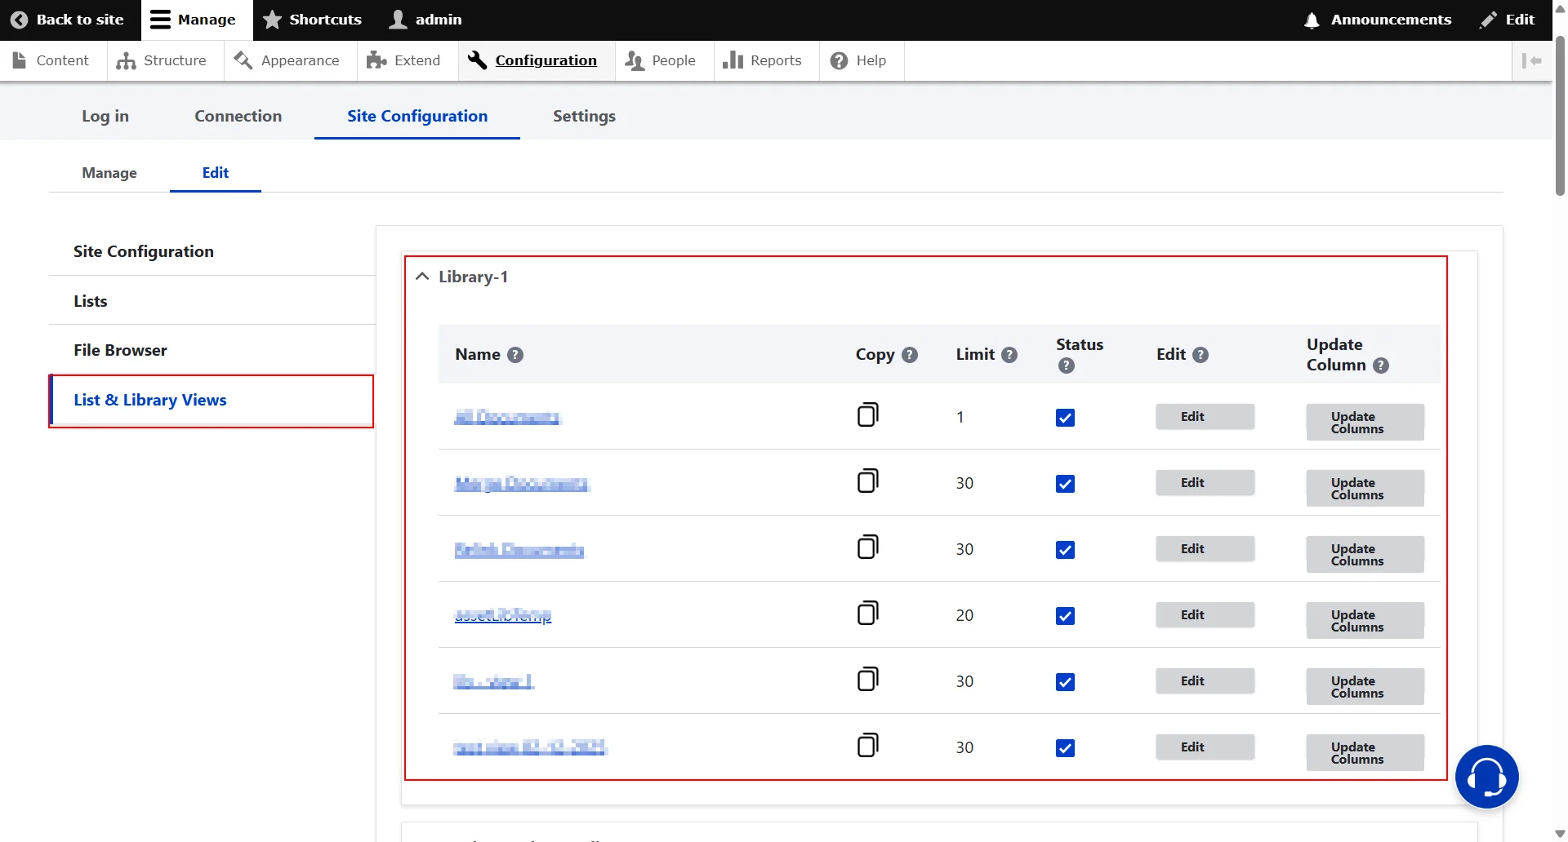Copy the assetLibTemp library view

(x=869, y=612)
